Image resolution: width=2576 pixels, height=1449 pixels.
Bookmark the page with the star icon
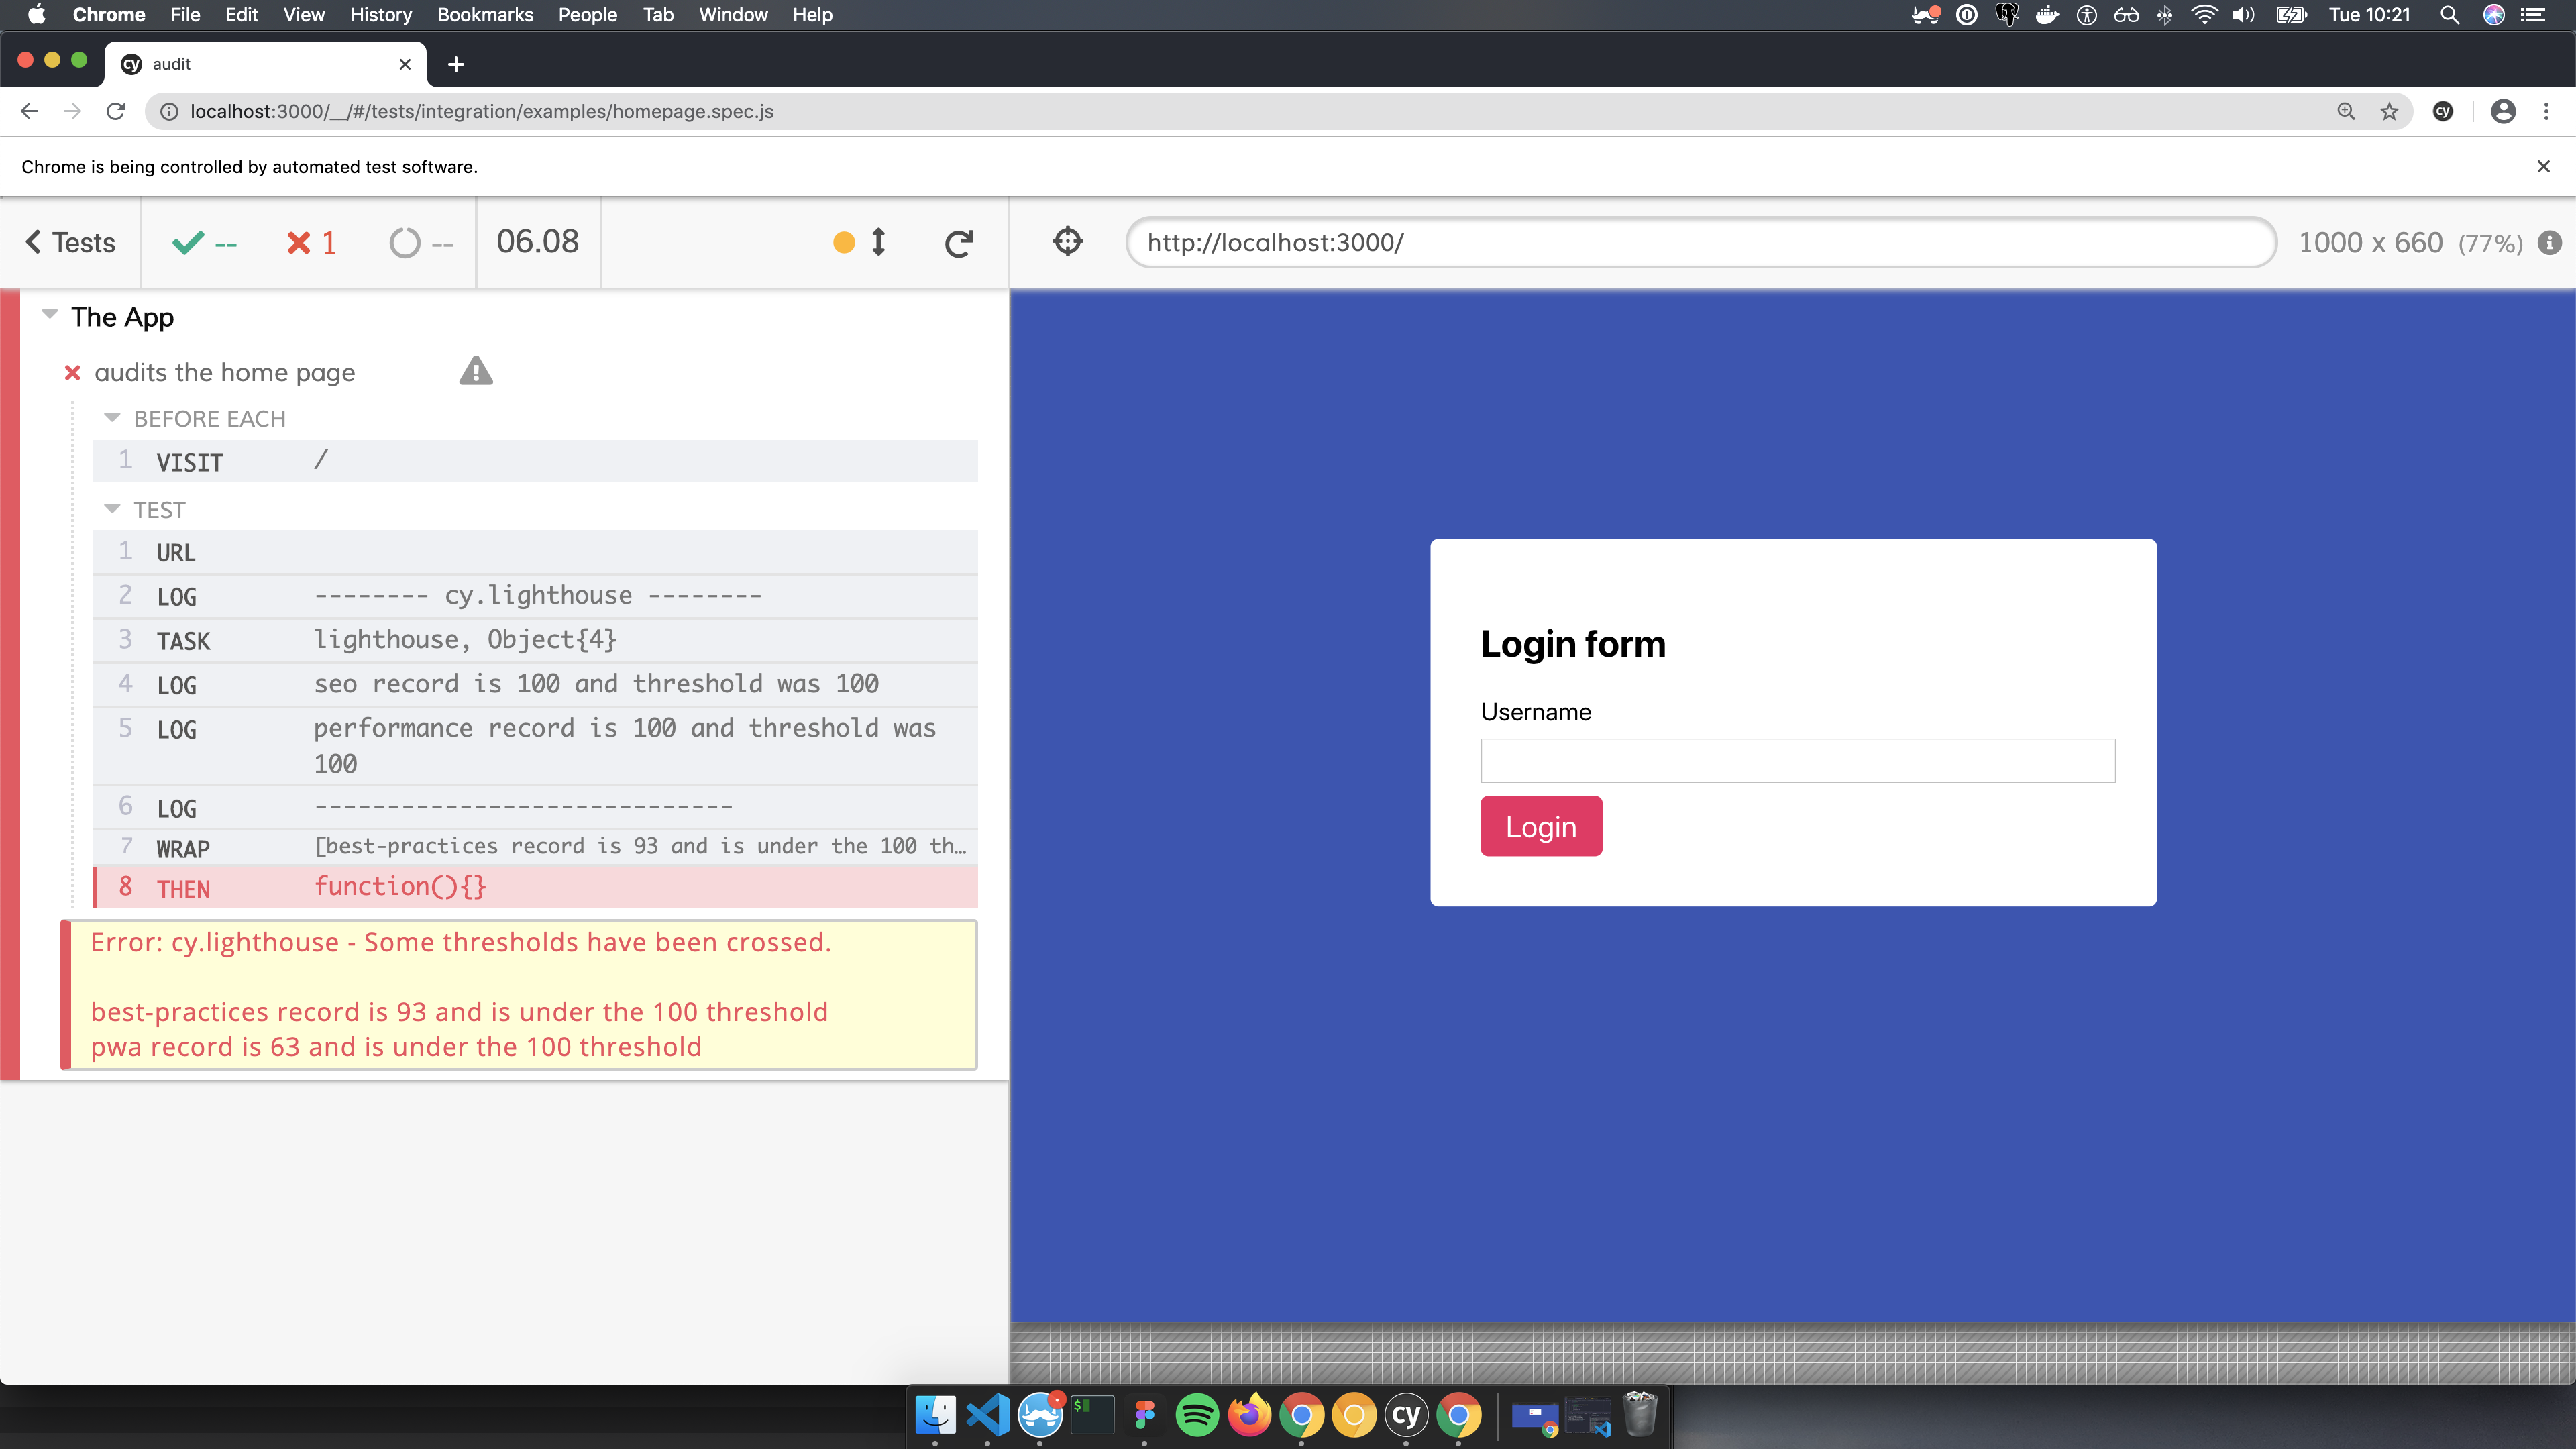[x=2389, y=112]
